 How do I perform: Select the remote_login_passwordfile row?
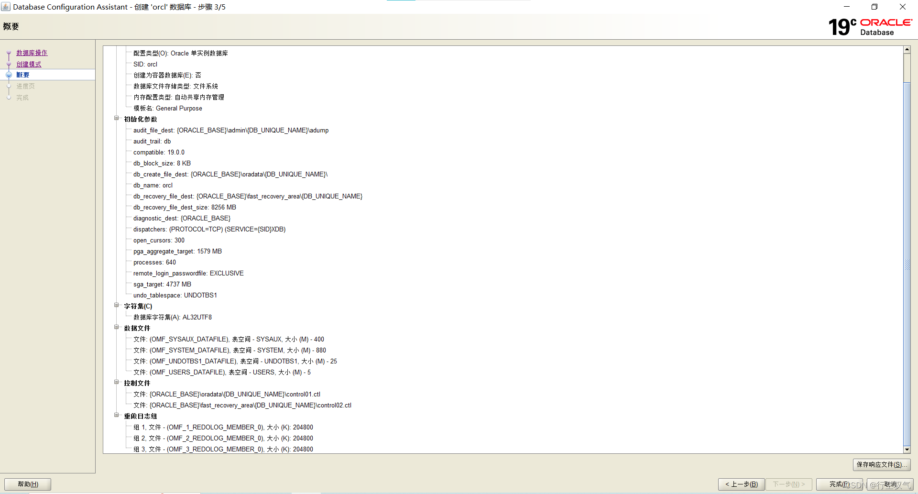pyautogui.click(x=189, y=273)
